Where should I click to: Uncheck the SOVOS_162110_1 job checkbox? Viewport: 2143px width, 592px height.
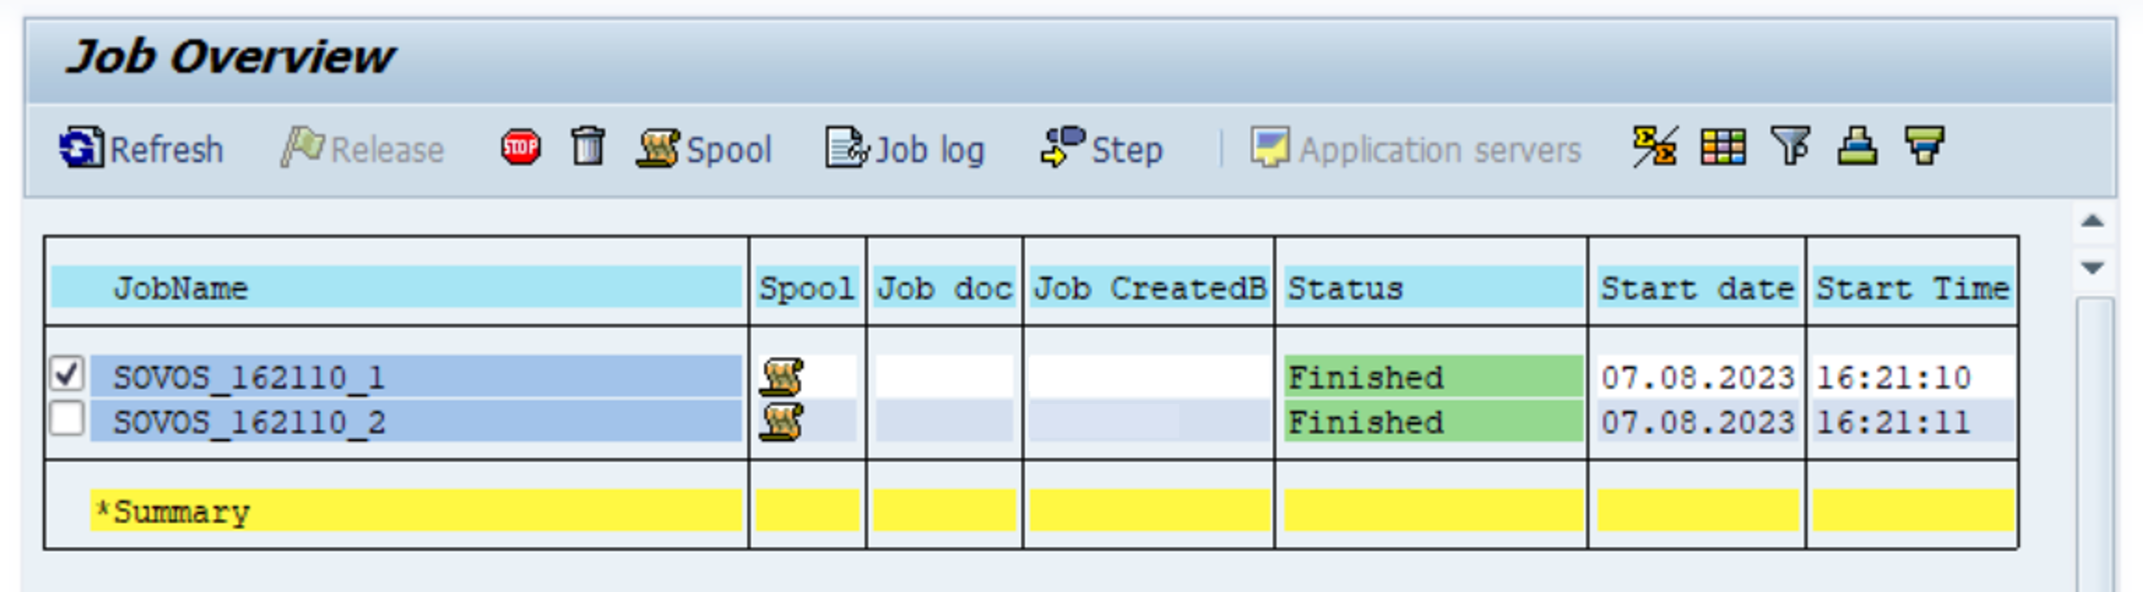click(x=67, y=374)
